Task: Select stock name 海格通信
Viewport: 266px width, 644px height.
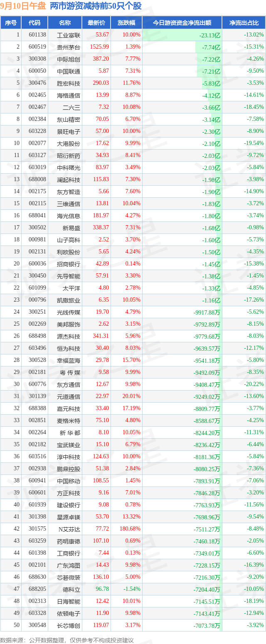Action: tap(69, 95)
